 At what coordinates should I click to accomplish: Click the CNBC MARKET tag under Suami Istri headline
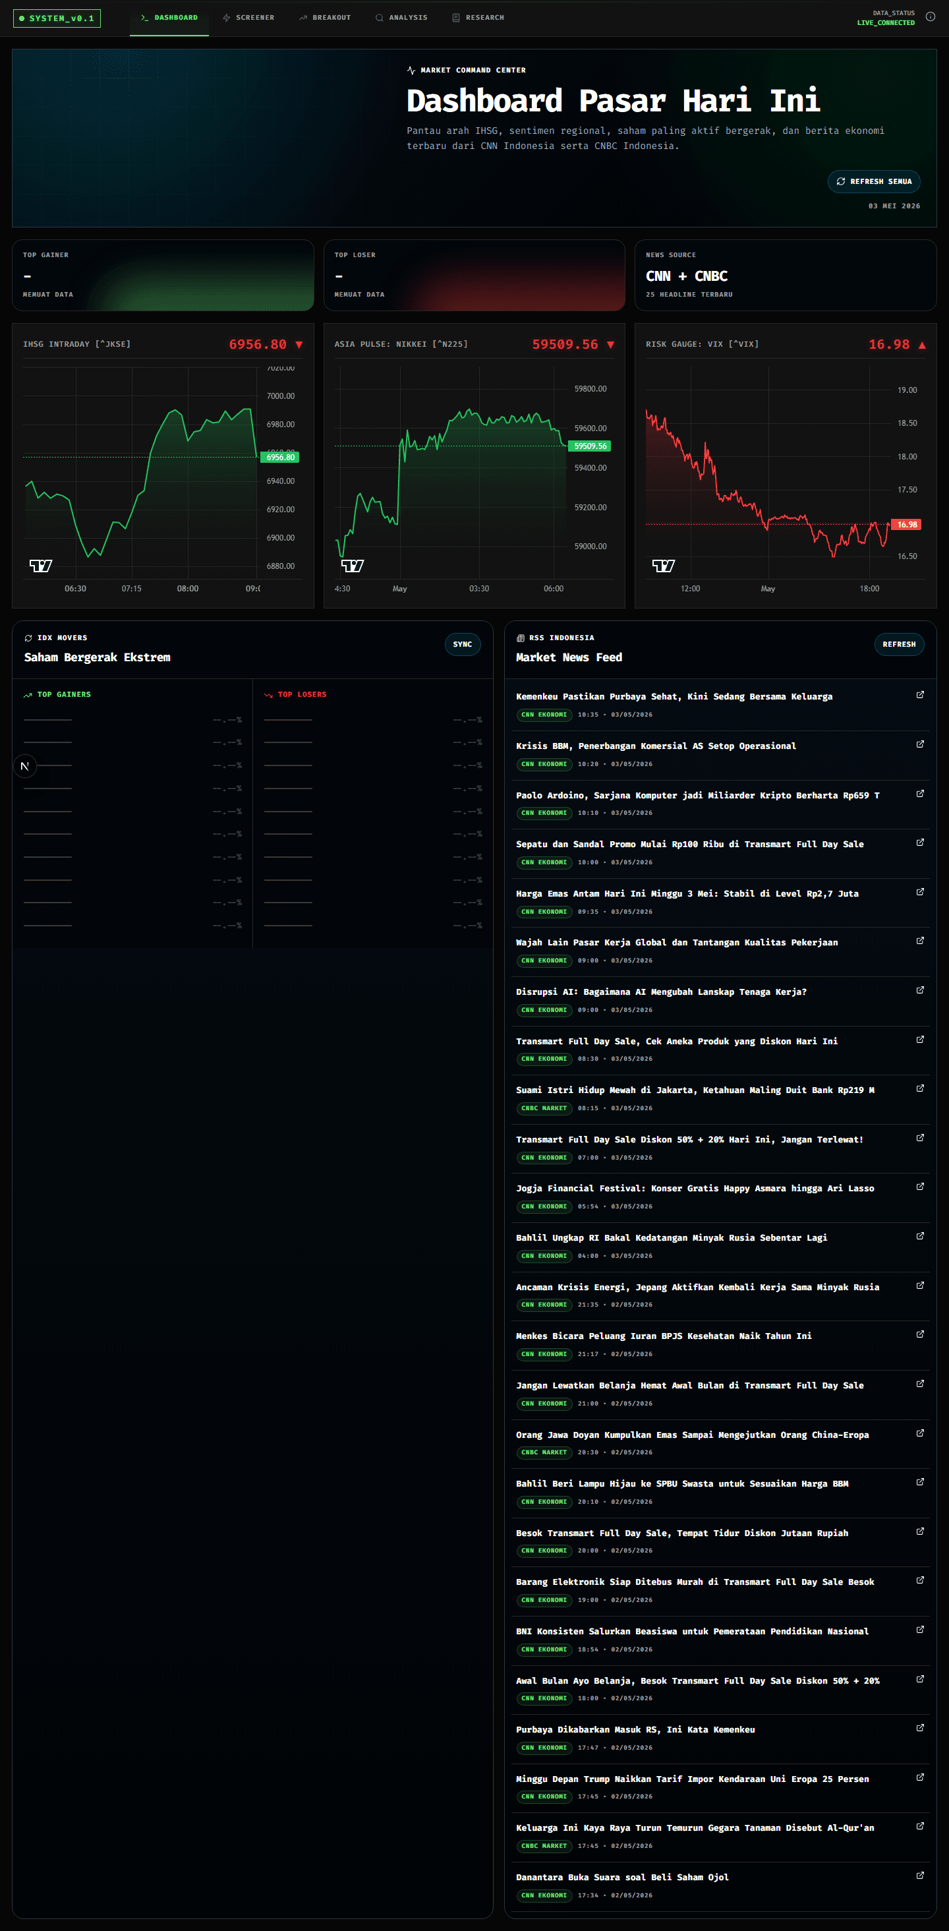pos(544,1108)
